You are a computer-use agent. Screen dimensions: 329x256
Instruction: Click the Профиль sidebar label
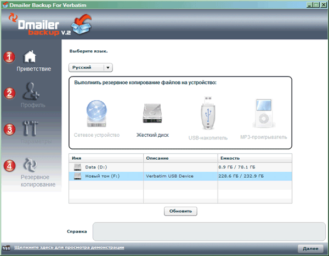pyautogui.click(x=33, y=105)
